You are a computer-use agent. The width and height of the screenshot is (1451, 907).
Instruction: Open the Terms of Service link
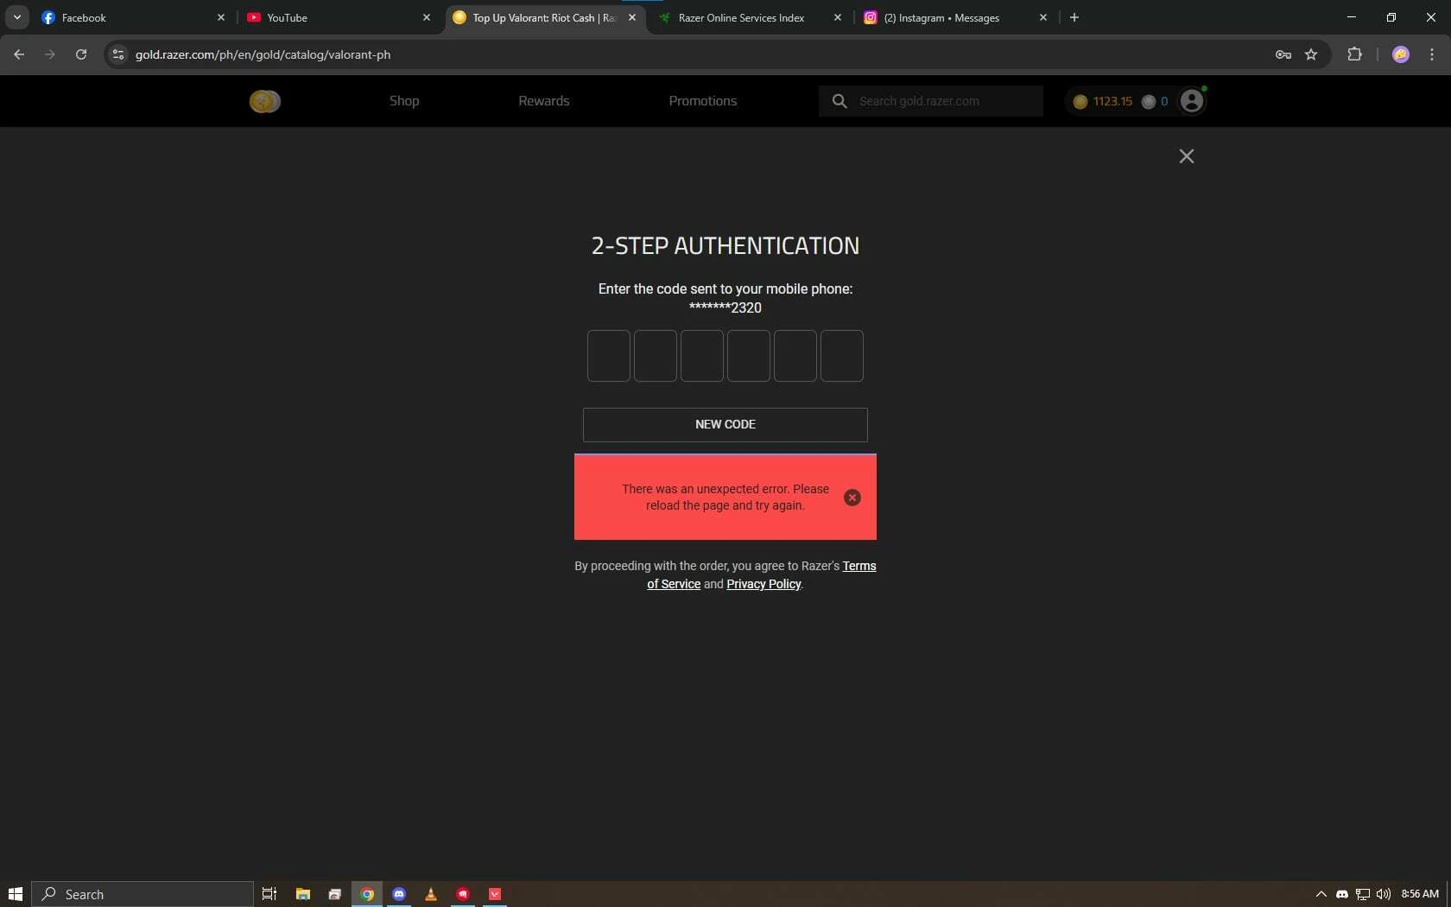click(x=859, y=566)
